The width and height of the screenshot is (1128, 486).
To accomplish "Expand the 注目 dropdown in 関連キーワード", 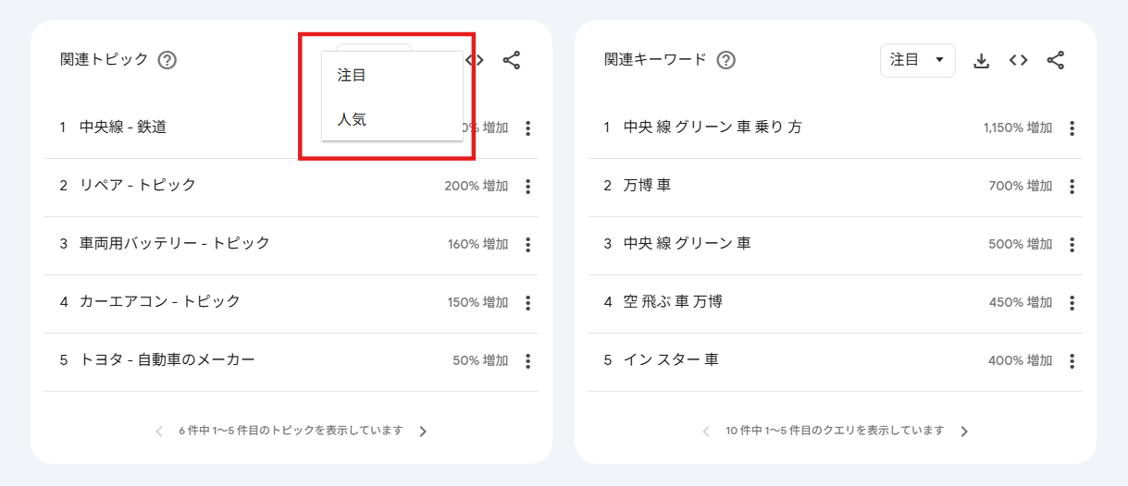I will coord(917,60).
